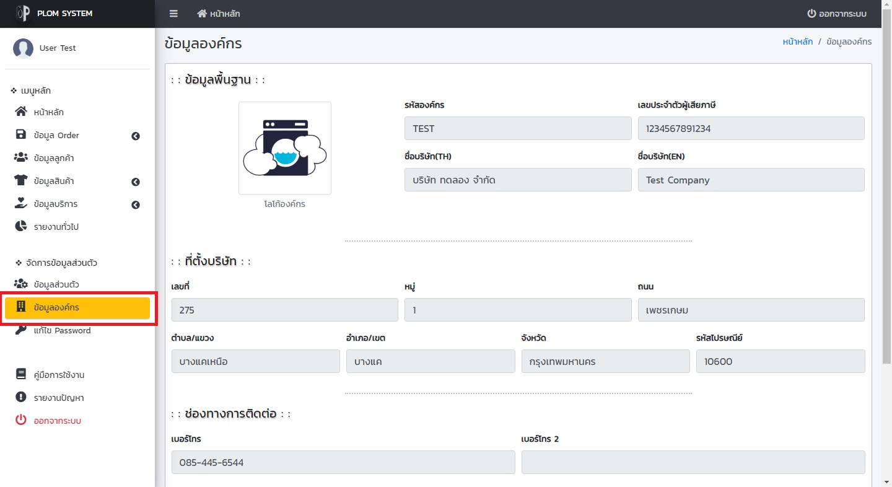Image resolution: width=892 pixels, height=487 pixels.
Task: Select ข้อมูลส่วนตัว in the sidebar
Action: (56, 284)
